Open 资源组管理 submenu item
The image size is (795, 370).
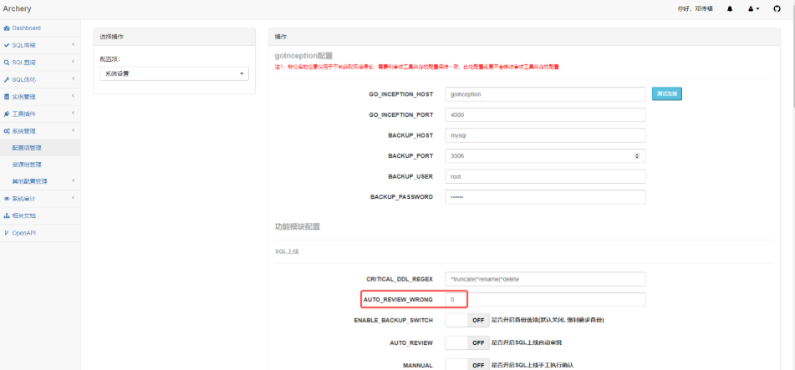(40, 165)
